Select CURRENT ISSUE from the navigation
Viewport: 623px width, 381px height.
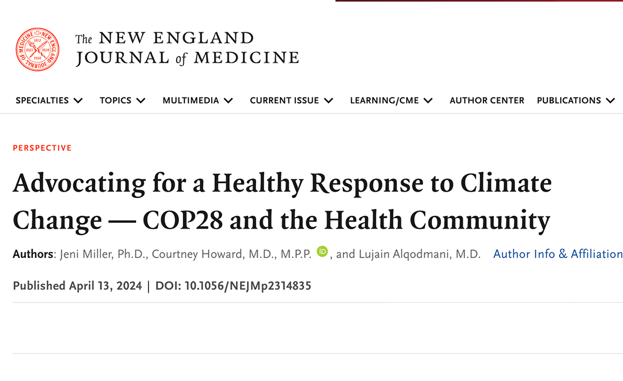tap(284, 100)
